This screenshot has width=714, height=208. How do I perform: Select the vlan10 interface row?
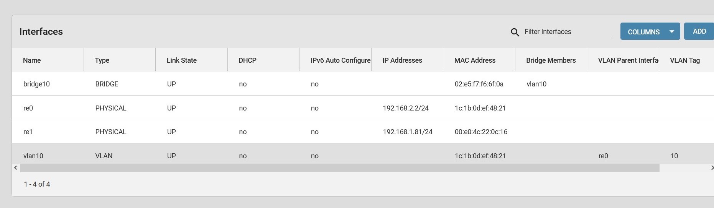click(363, 154)
